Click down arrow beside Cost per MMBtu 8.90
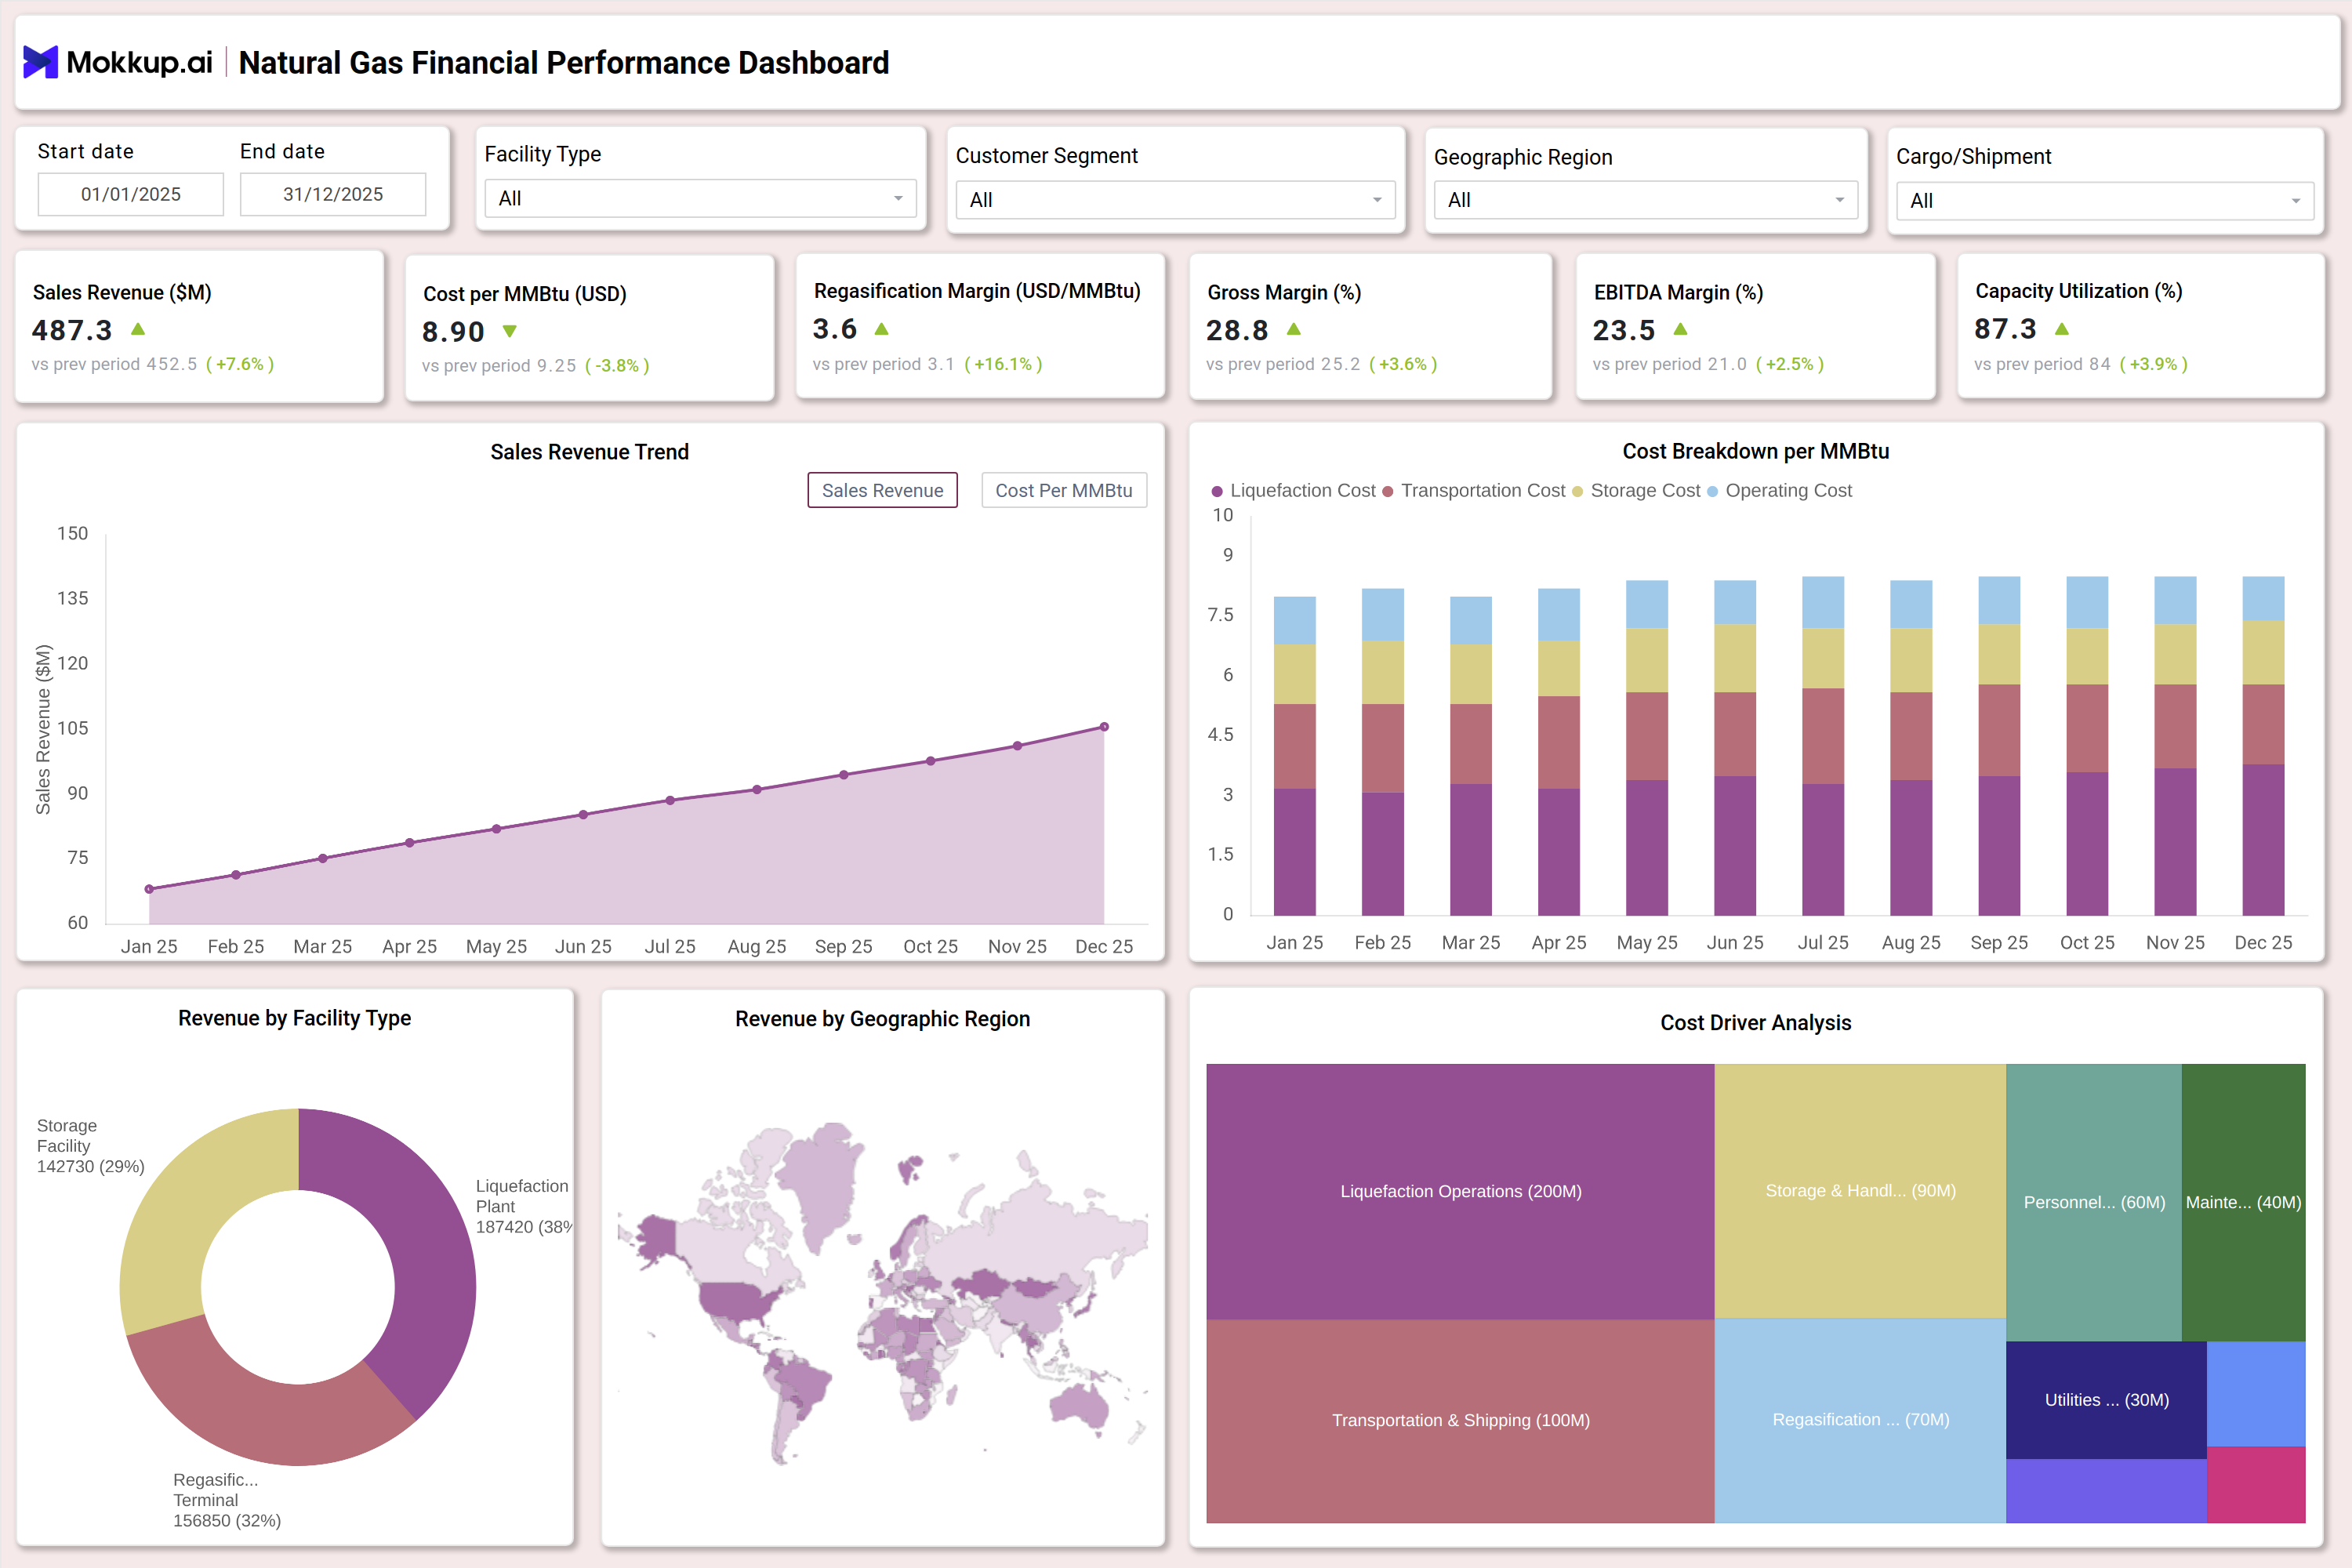The image size is (2352, 1568). (510, 331)
